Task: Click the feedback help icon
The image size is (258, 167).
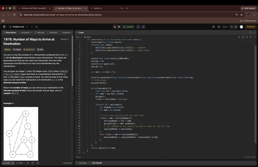Action: point(38,163)
